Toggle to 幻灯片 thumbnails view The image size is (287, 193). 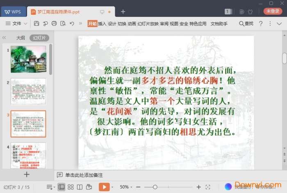[39, 38]
